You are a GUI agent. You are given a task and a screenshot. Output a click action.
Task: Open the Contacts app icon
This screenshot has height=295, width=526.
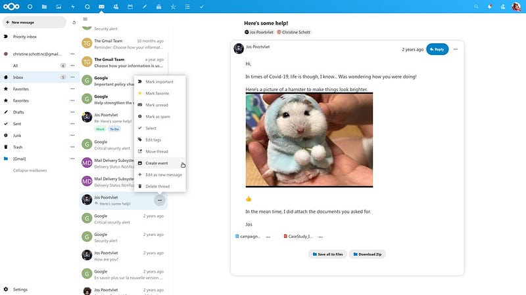[116, 7]
